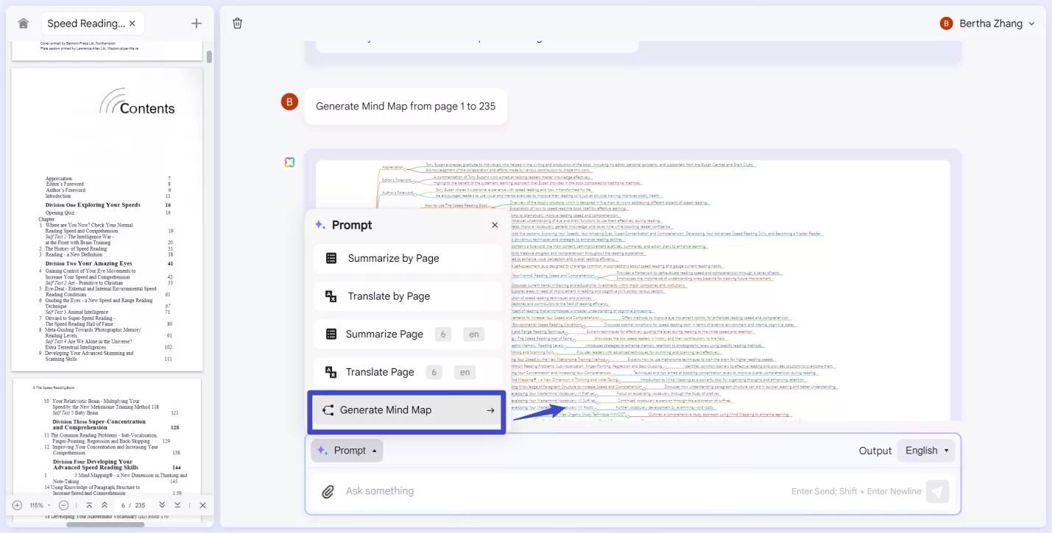Click 'Generate Mind Map from page 1 to 235' message
The height and width of the screenshot is (533, 1052).
coord(406,106)
